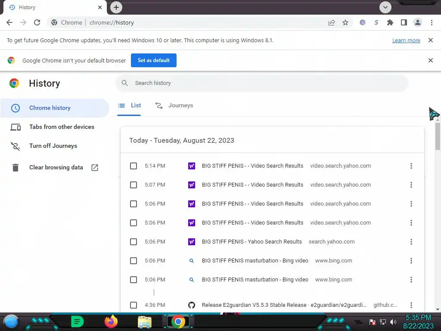Click the external-link icon beside Clear browsing data

pyautogui.click(x=95, y=168)
